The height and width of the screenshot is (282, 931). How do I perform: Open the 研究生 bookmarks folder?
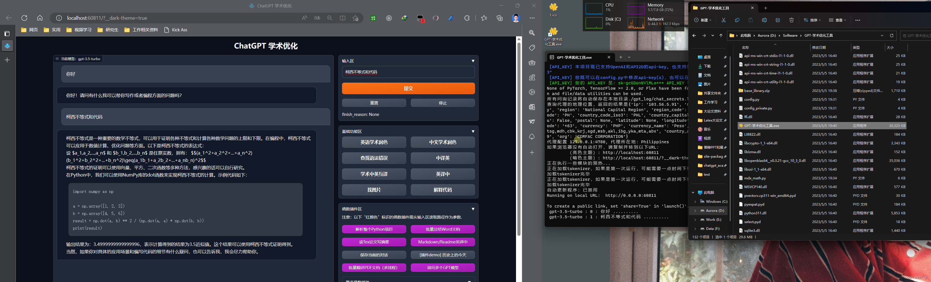click(108, 30)
